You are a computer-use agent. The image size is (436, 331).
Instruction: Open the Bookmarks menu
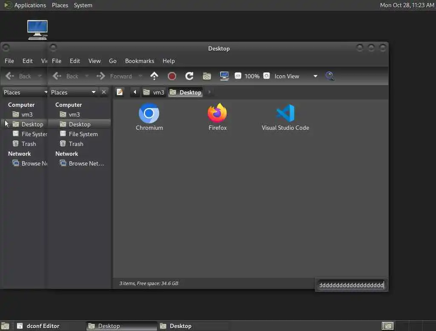[x=140, y=61]
